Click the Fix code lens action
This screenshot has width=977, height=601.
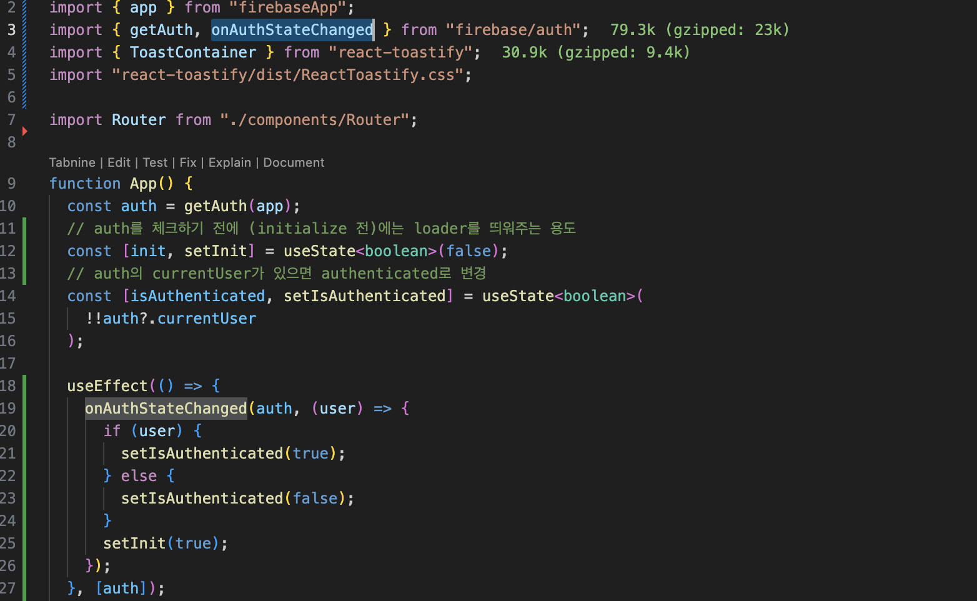coord(188,162)
